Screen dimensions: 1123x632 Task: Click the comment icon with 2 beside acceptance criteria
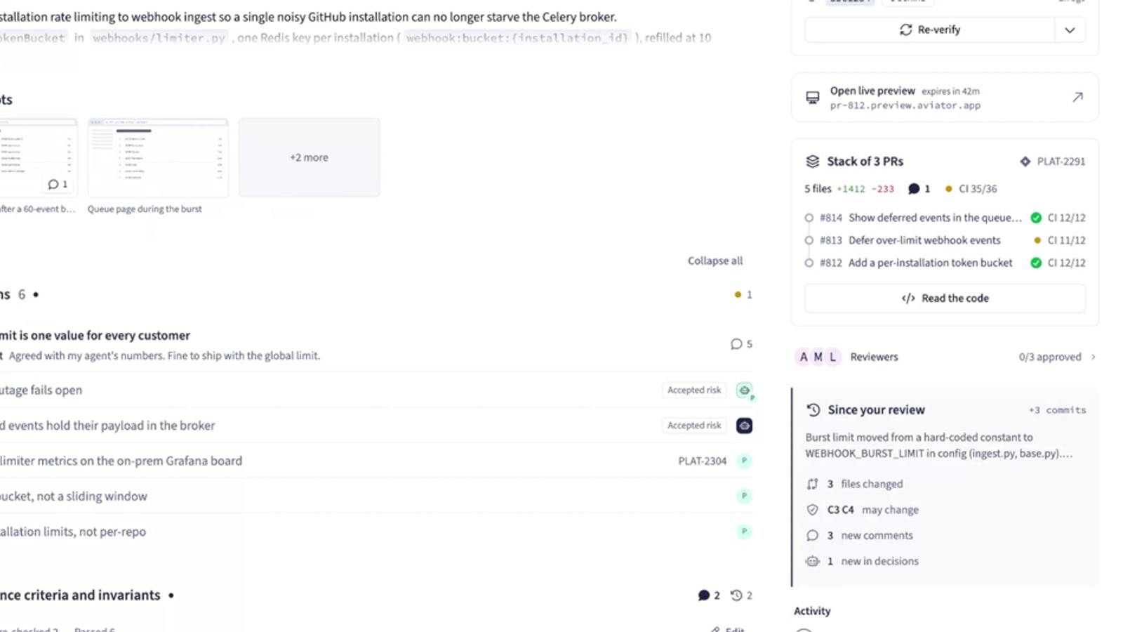[x=704, y=595]
